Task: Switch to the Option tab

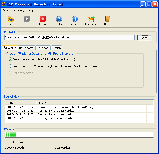Action: pyautogui.click(x=56, y=48)
